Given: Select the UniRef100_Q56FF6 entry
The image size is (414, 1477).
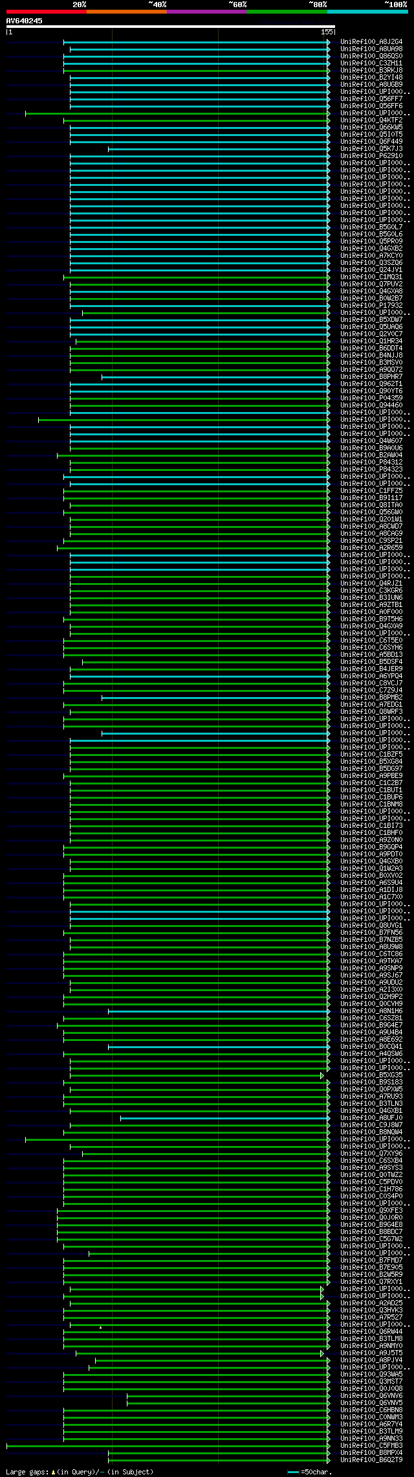Looking at the screenshot, I should point(371,106).
